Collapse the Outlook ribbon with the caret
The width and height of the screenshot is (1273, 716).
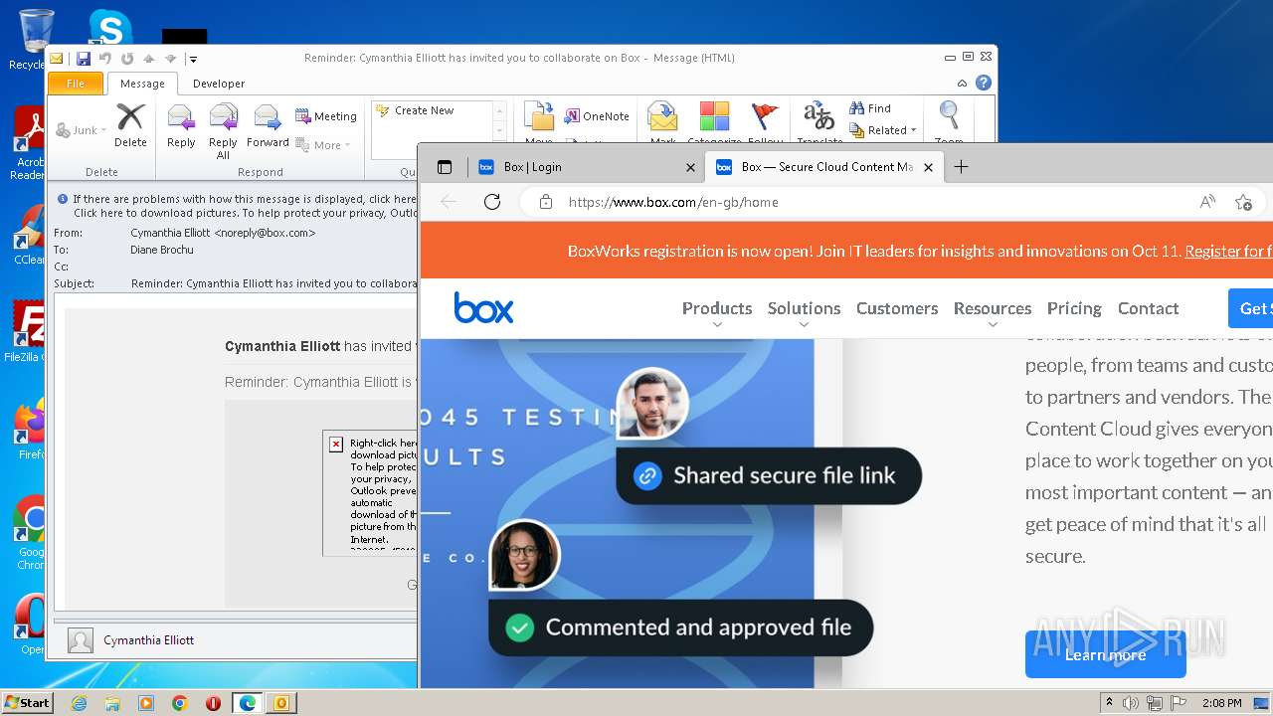[x=962, y=84]
